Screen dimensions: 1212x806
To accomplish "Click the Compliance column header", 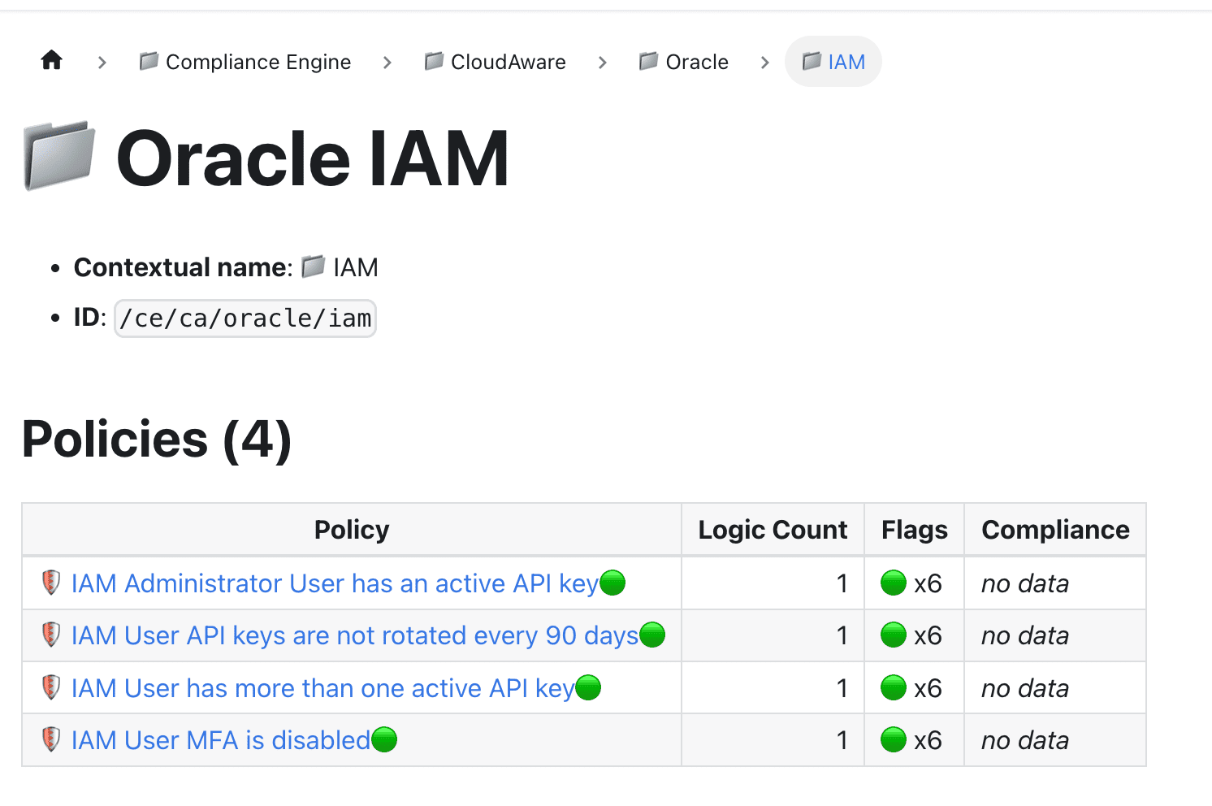I will pos(1055,530).
